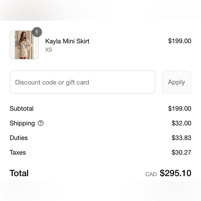This screenshot has height=201, width=201.
Task: Open the Kayla Mini Skirt product thumbnail
Action: (24, 45)
